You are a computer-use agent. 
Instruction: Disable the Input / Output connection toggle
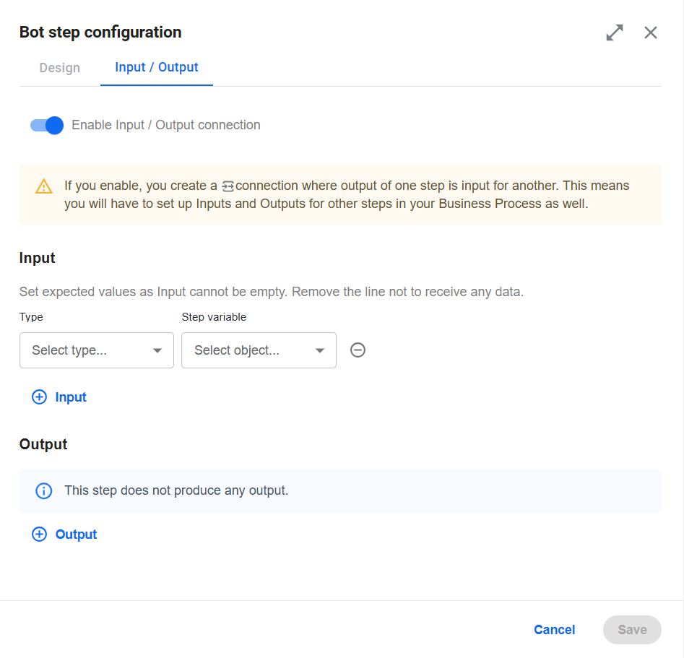(x=47, y=125)
